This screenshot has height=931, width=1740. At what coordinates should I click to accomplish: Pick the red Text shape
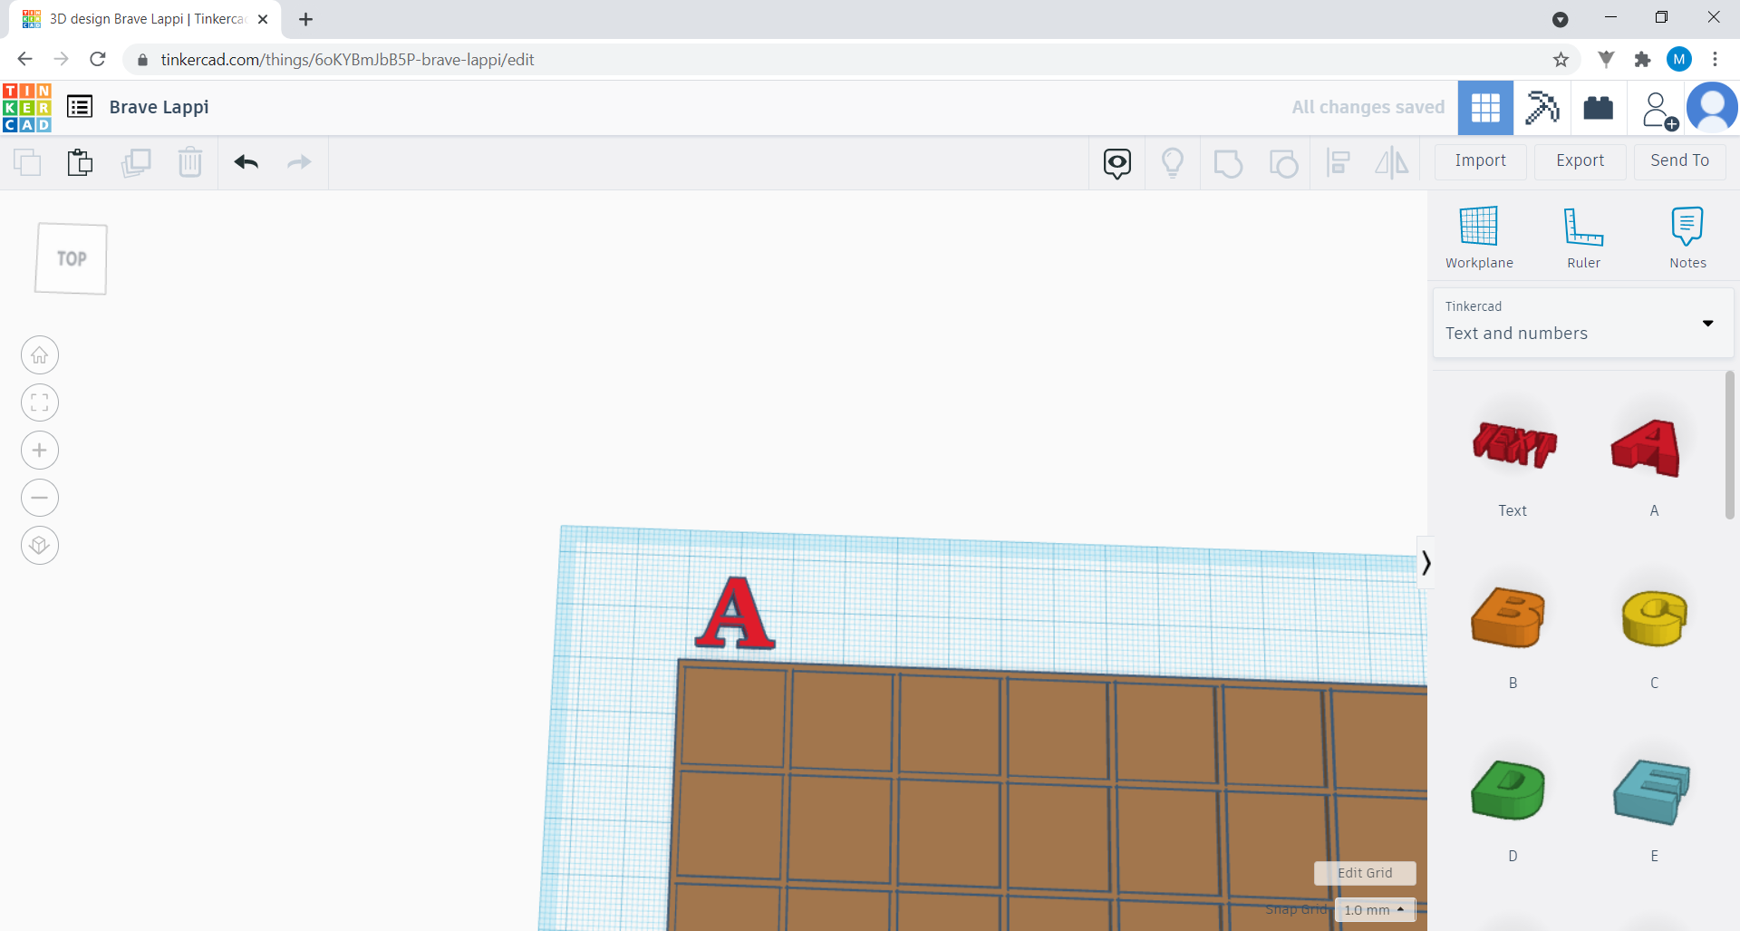[x=1513, y=444]
